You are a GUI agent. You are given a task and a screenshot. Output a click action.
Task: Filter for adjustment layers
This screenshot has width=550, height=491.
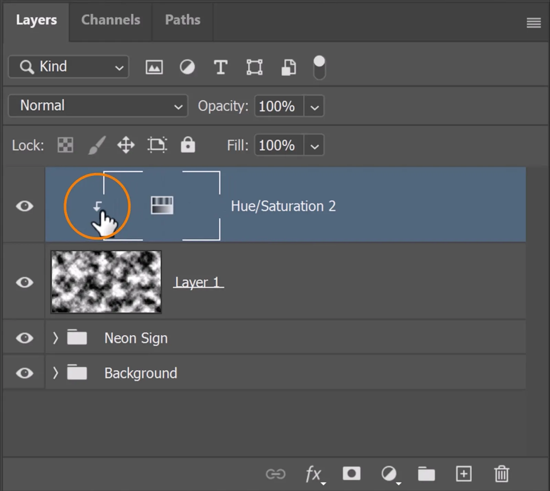click(187, 67)
